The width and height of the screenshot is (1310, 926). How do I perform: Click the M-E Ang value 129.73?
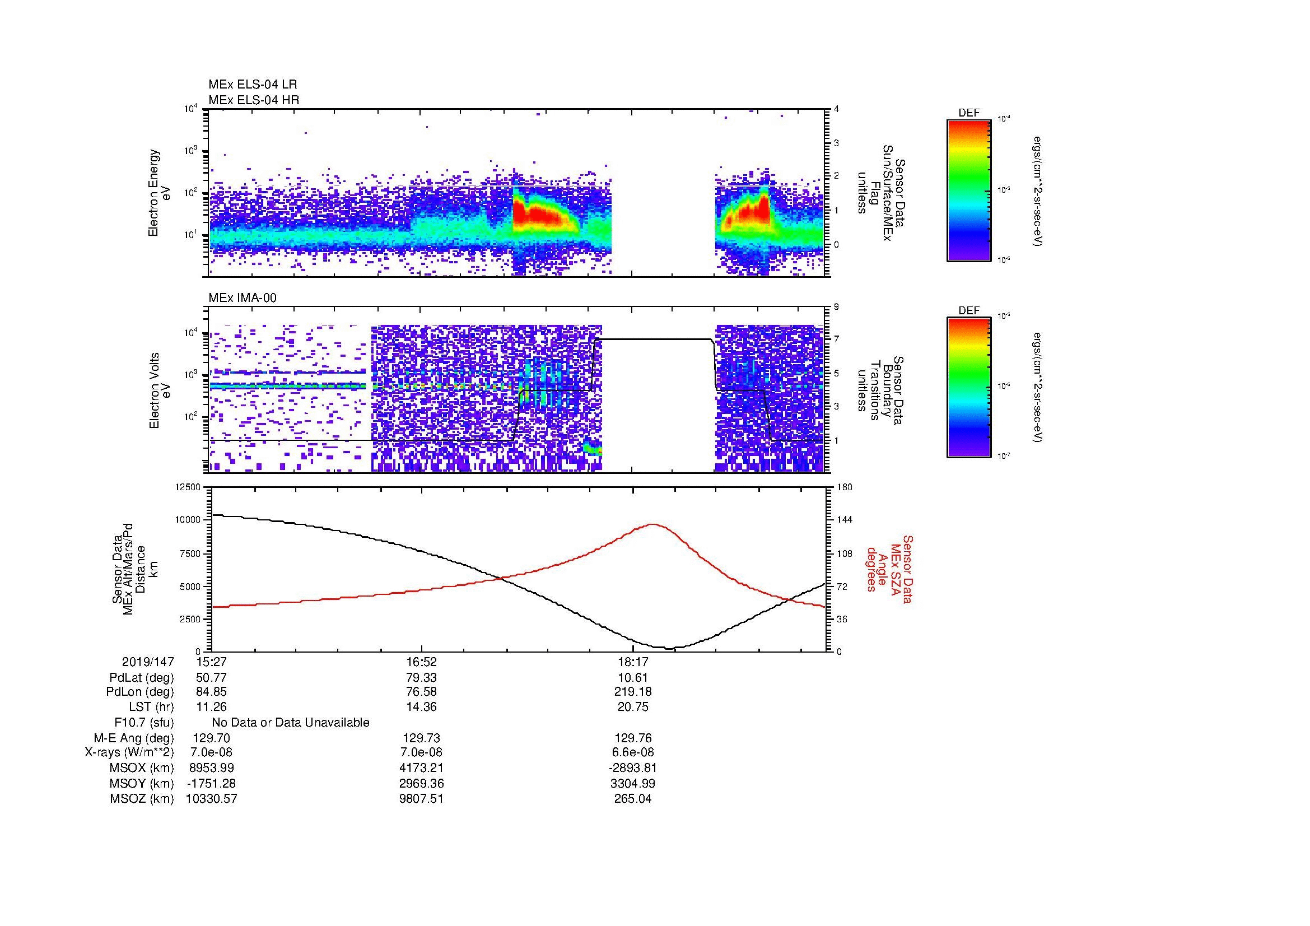point(421,738)
